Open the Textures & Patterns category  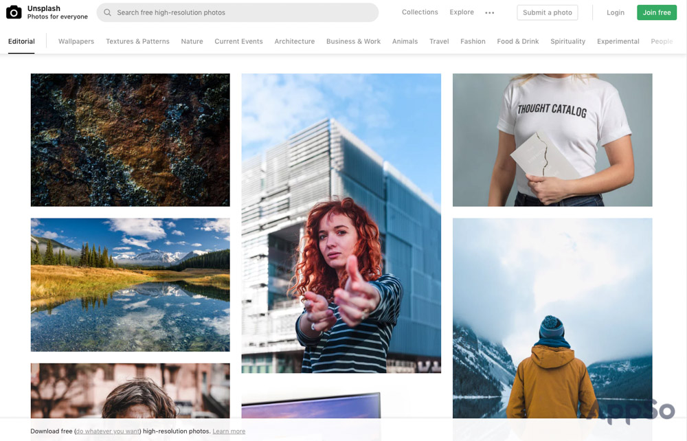137,41
